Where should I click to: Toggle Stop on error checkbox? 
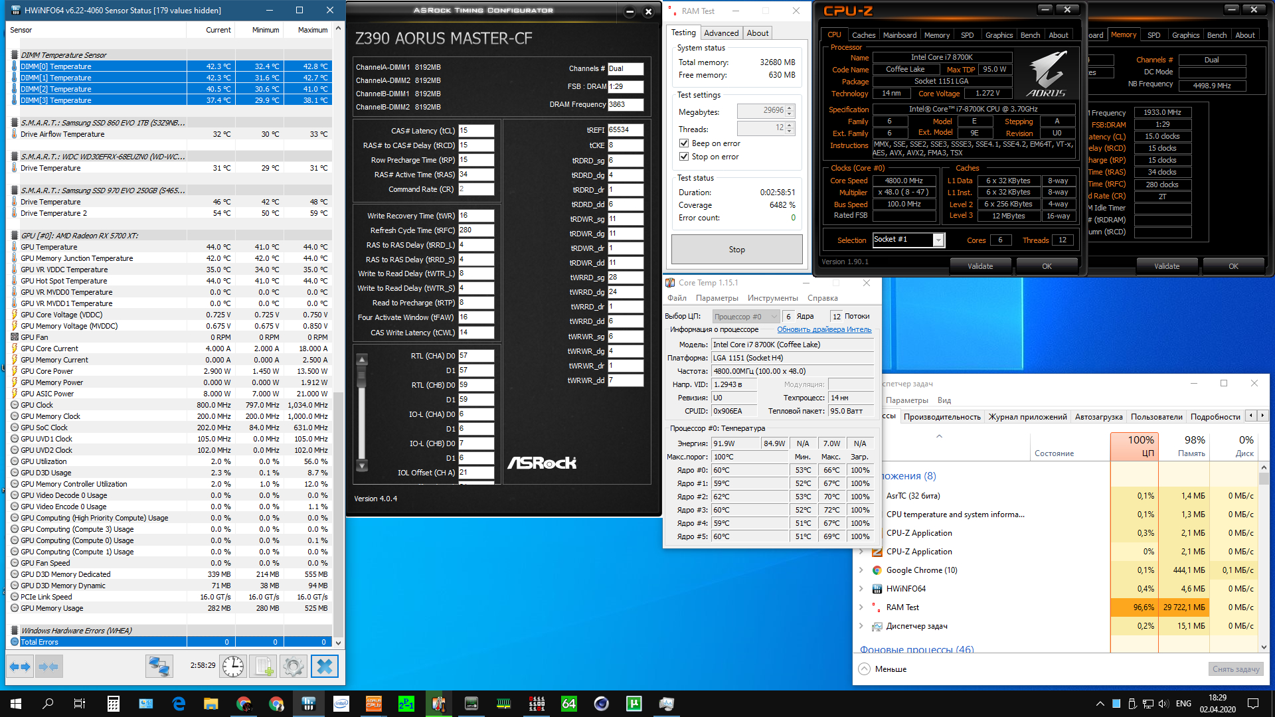click(x=684, y=157)
